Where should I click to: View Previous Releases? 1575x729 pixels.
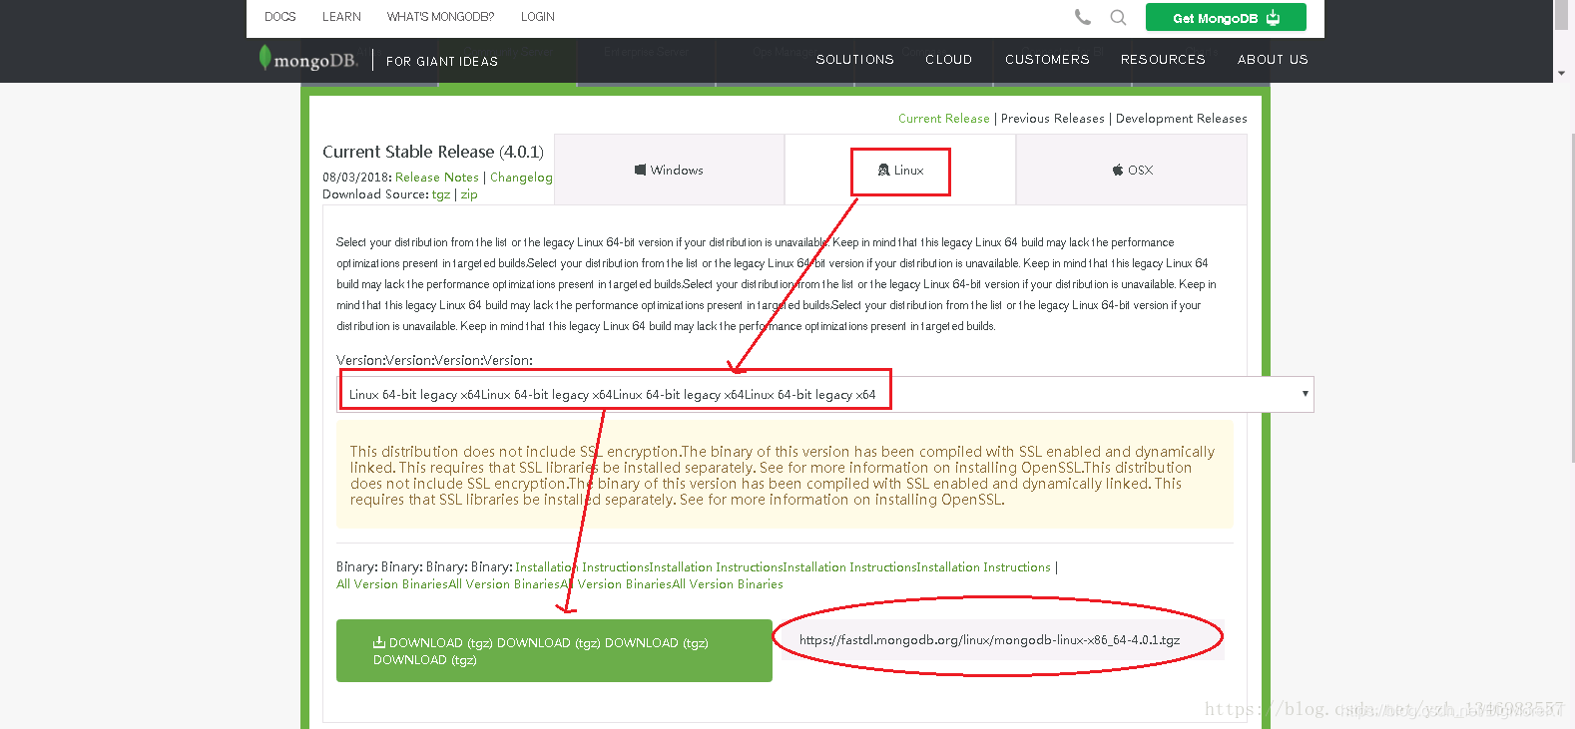1053,119
